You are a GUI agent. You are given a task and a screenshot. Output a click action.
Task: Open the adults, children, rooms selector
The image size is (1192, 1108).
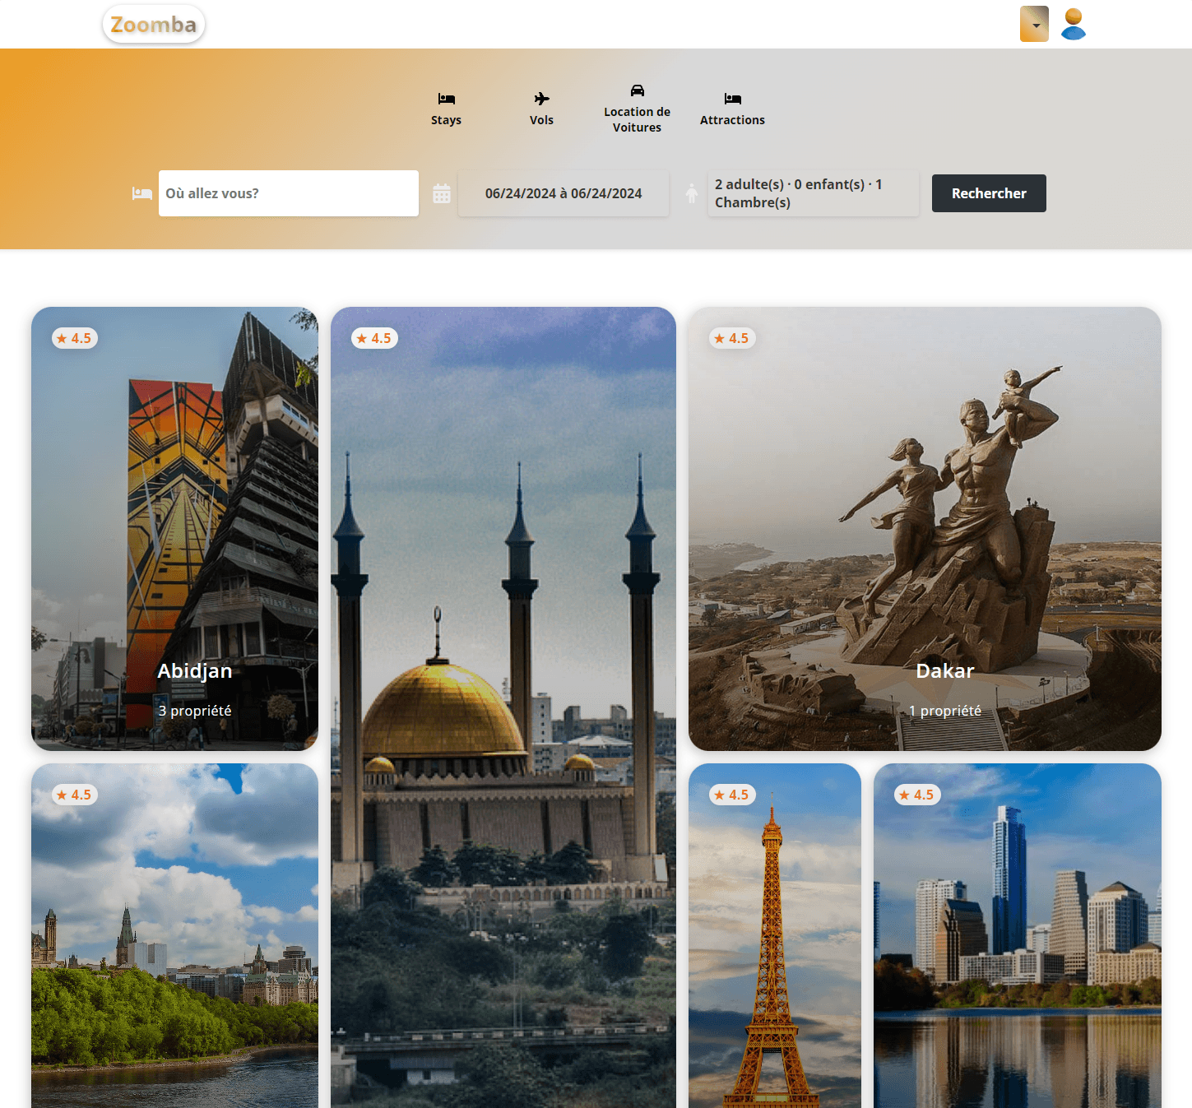click(x=814, y=193)
